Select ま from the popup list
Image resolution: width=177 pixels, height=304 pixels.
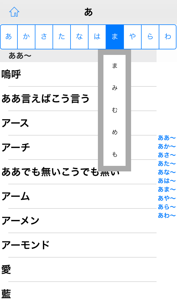(x=114, y=66)
